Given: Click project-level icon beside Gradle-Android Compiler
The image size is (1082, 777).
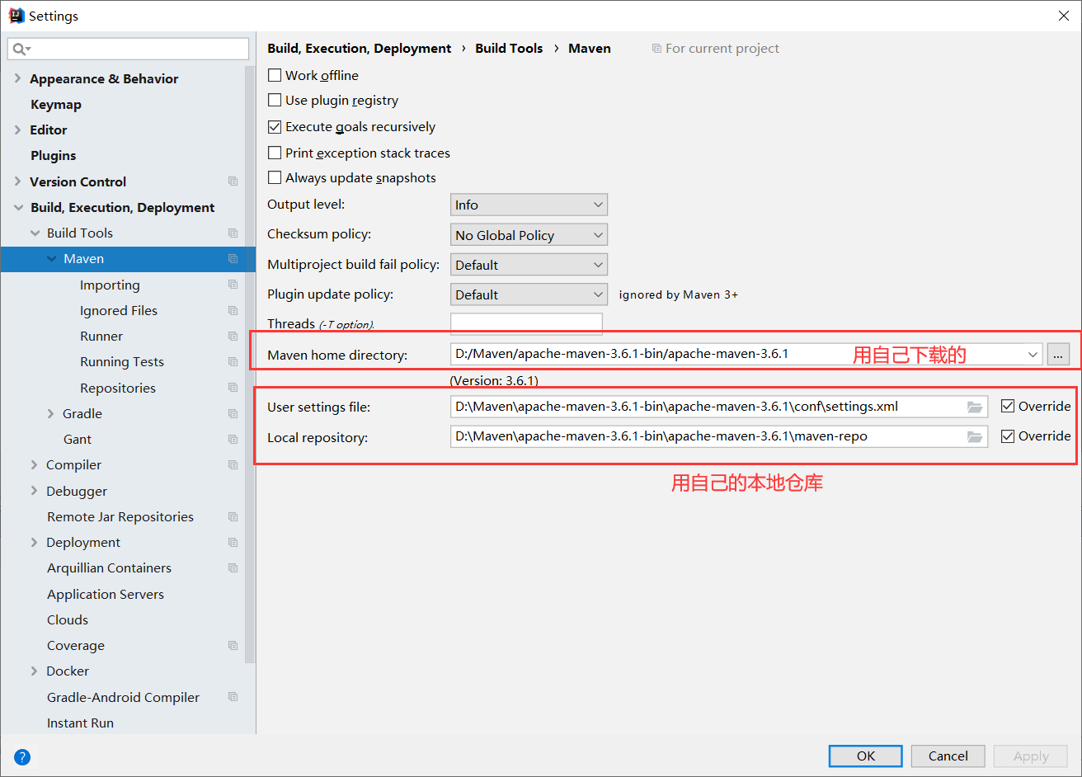Looking at the screenshot, I should [233, 697].
